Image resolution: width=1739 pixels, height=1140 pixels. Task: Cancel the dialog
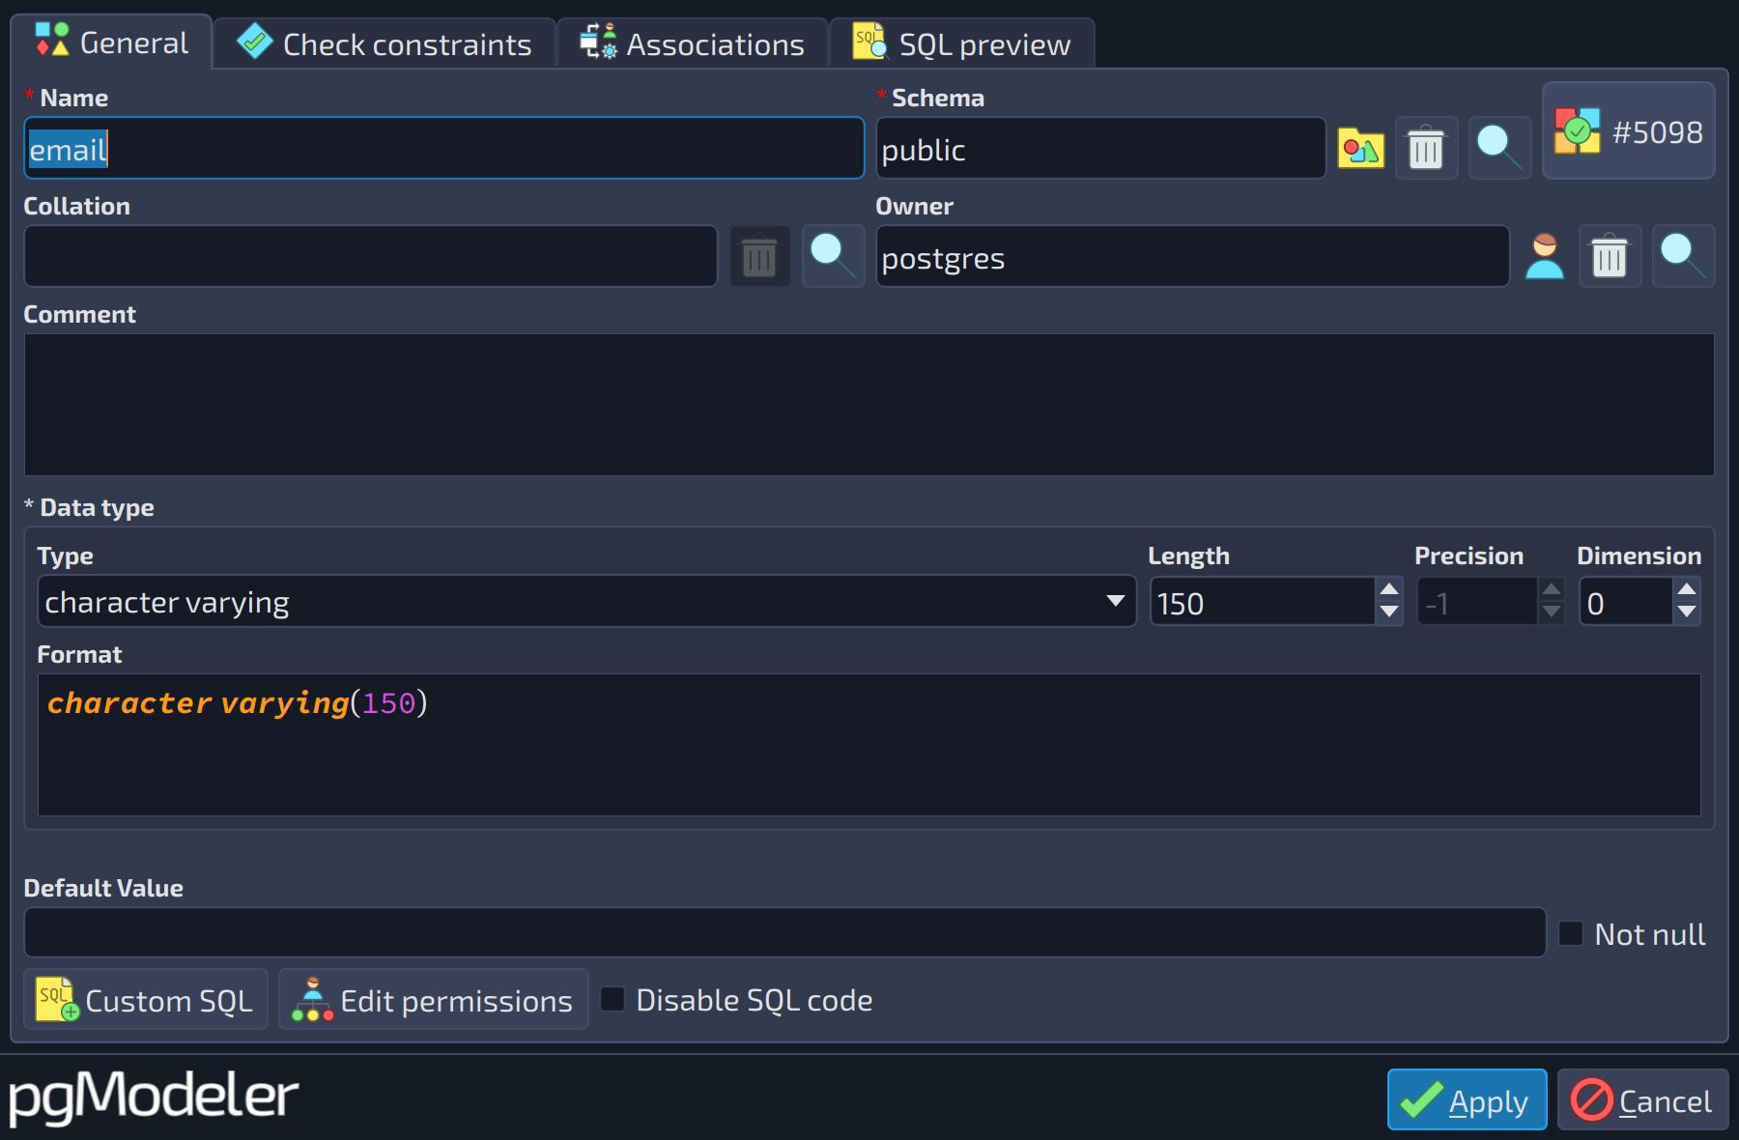coord(1642,1099)
